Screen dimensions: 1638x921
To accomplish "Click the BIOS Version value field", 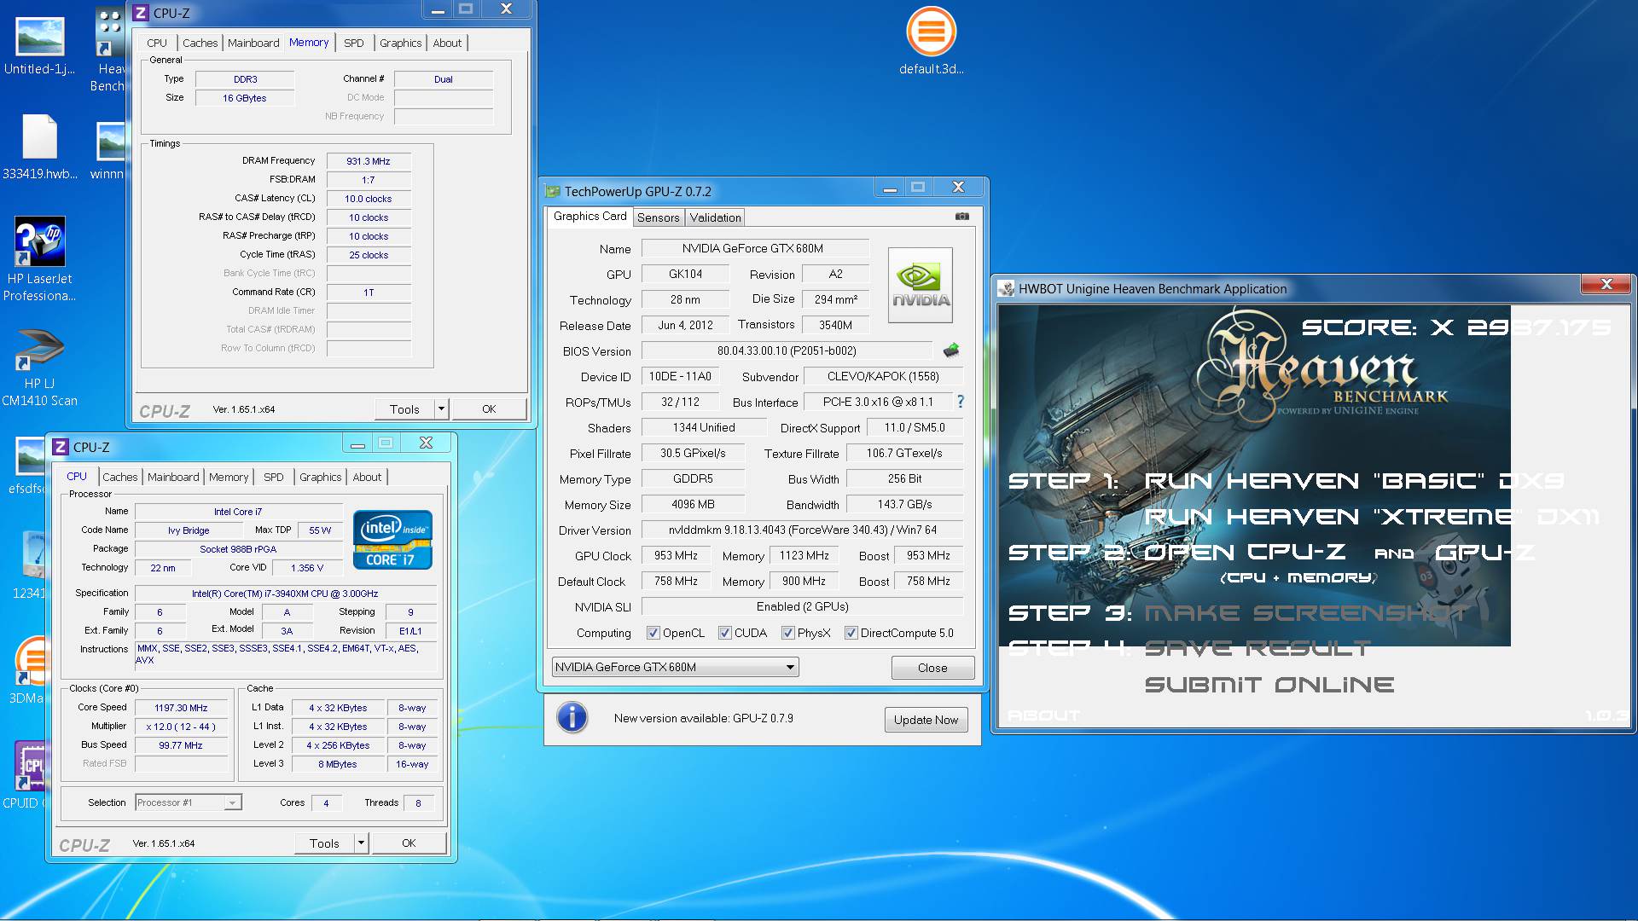I will pos(787,350).
